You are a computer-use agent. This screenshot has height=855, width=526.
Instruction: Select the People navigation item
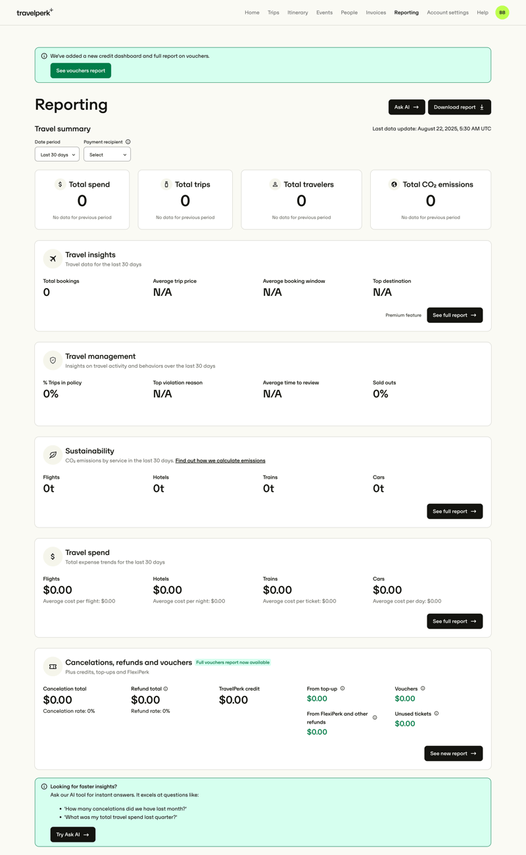tap(349, 12)
